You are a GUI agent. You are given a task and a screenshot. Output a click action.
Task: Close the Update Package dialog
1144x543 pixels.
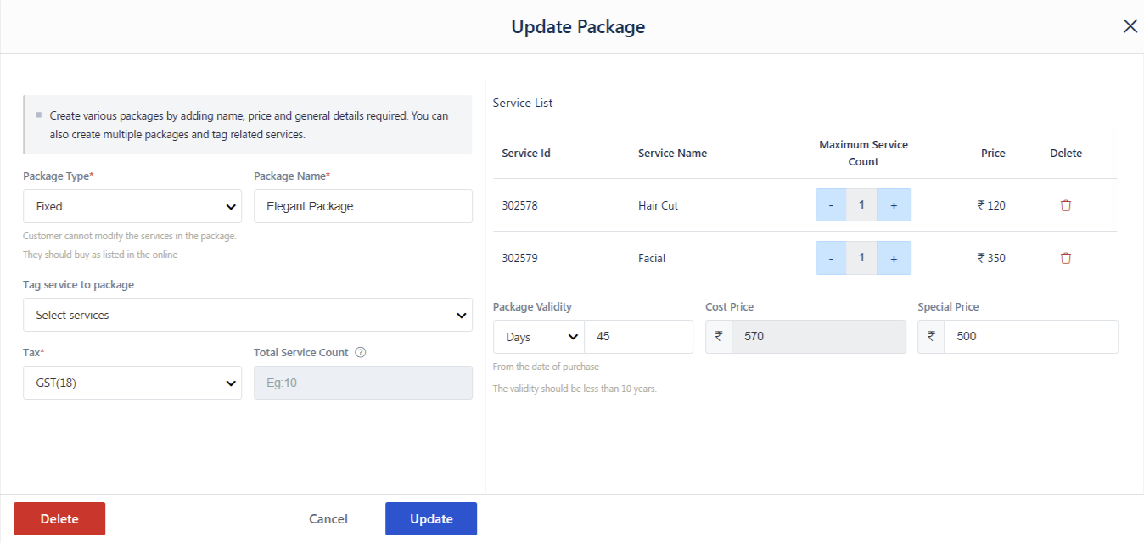tap(1130, 26)
